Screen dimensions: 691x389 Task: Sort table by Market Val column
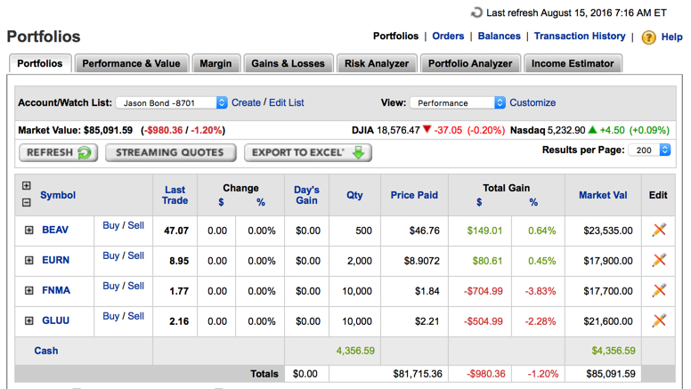click(x=603, y=195)
